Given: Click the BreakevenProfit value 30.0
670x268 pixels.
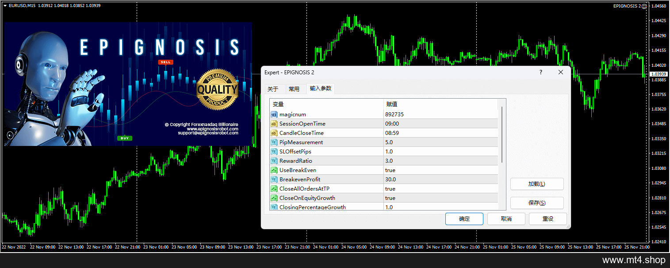Looking at the screenshot, I should click(x=391, y=180).
